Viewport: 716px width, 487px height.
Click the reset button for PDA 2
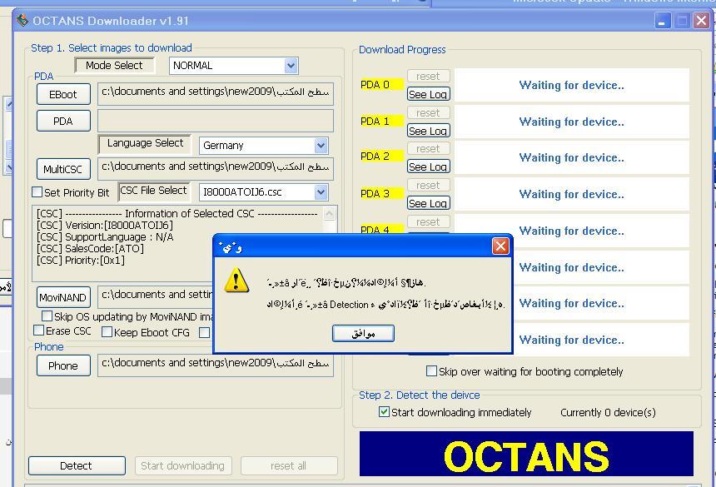pyautogui.click(x=428, y=149)
